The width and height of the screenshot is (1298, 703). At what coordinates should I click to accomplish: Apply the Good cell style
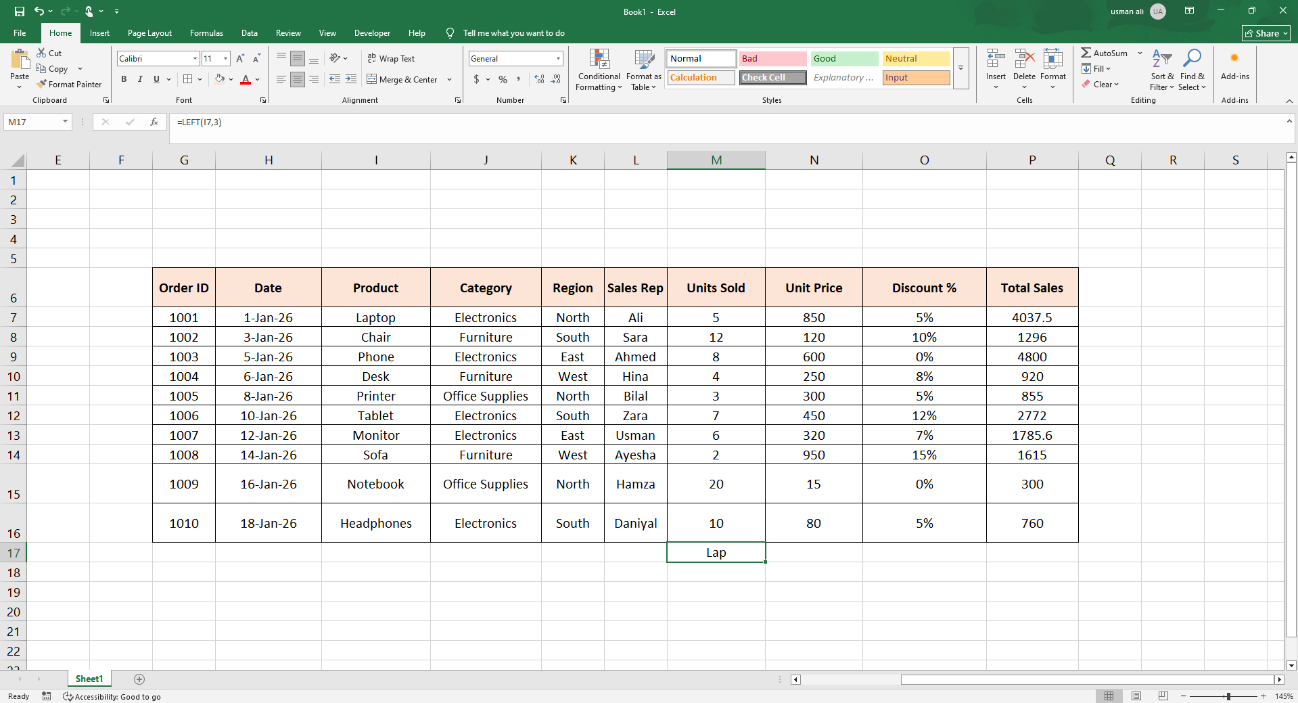pyautogui.click(x=844, y=59)
